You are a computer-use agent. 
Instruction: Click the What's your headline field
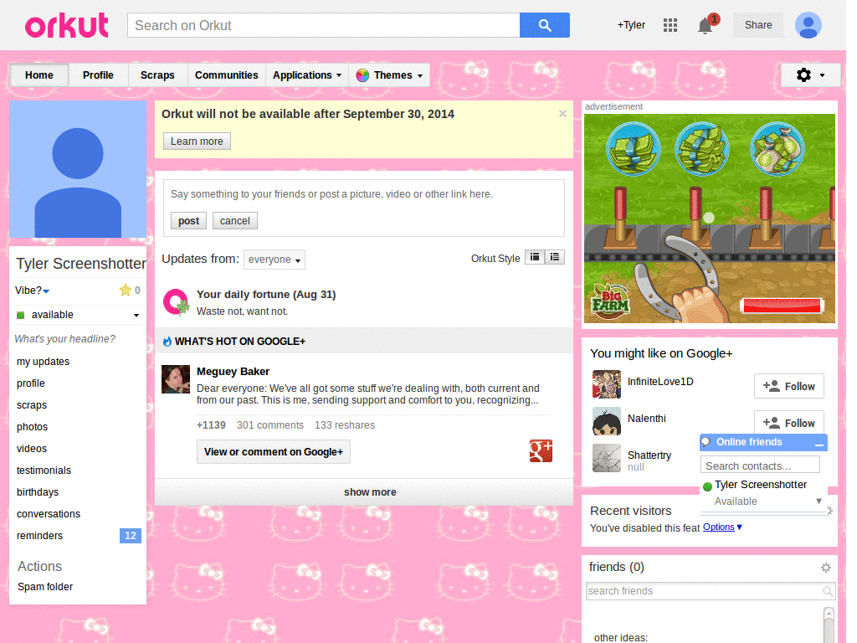click(x=64, y=339)
